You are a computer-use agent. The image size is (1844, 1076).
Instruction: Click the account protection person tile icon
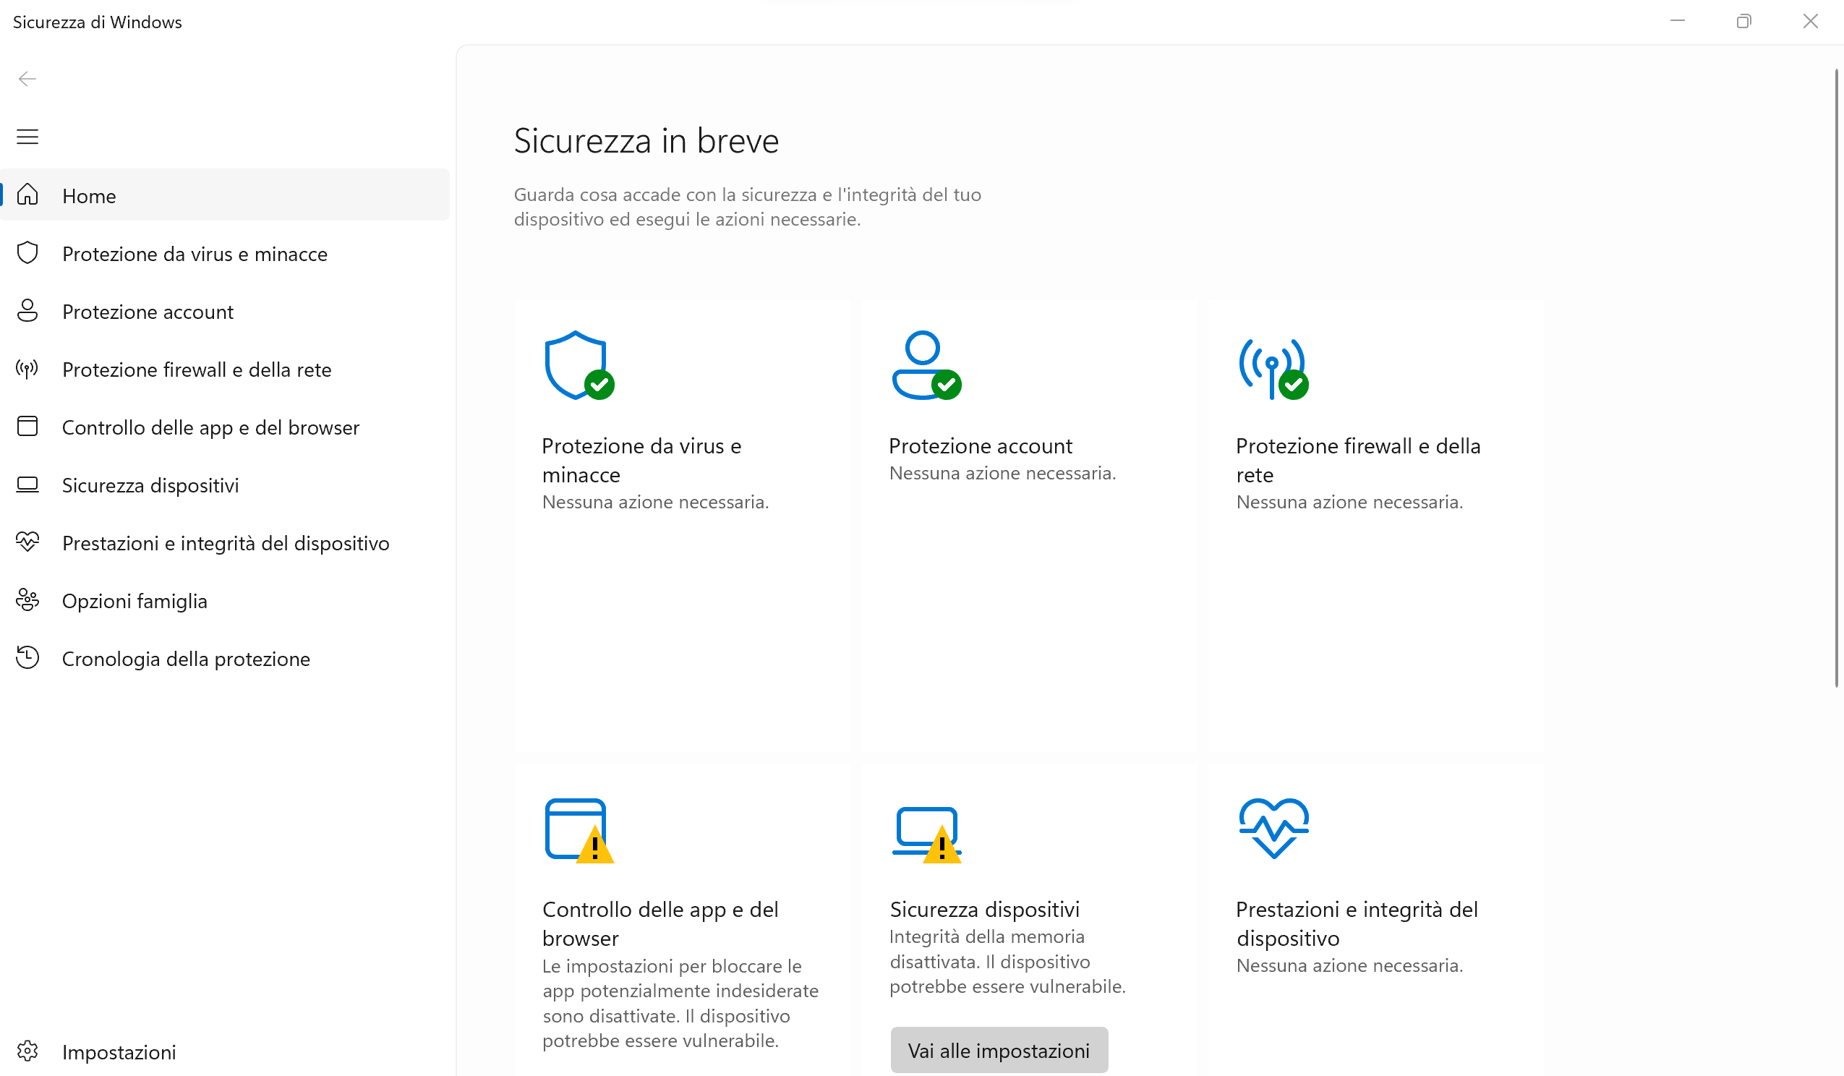point(925,365)
